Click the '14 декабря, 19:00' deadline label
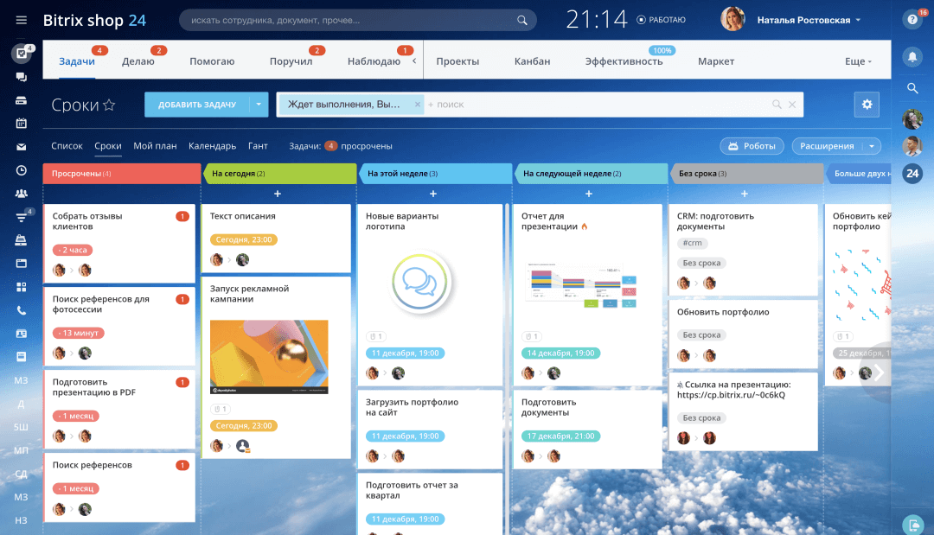This screenshot has width=934, height=535. 560,353
